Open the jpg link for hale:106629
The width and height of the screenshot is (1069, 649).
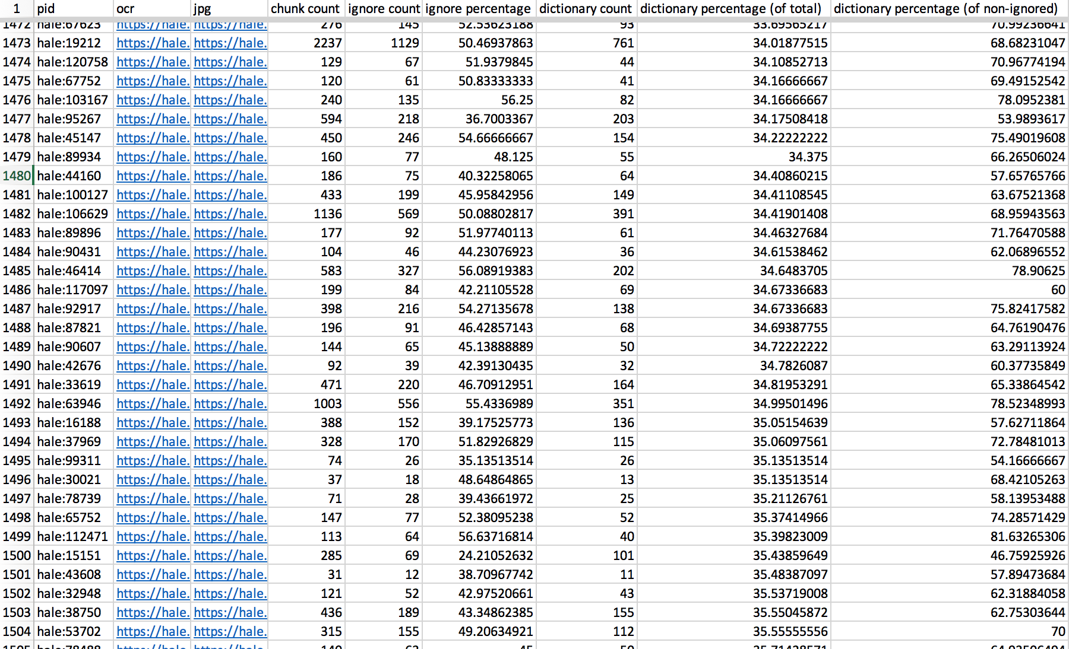click(230, 214)
